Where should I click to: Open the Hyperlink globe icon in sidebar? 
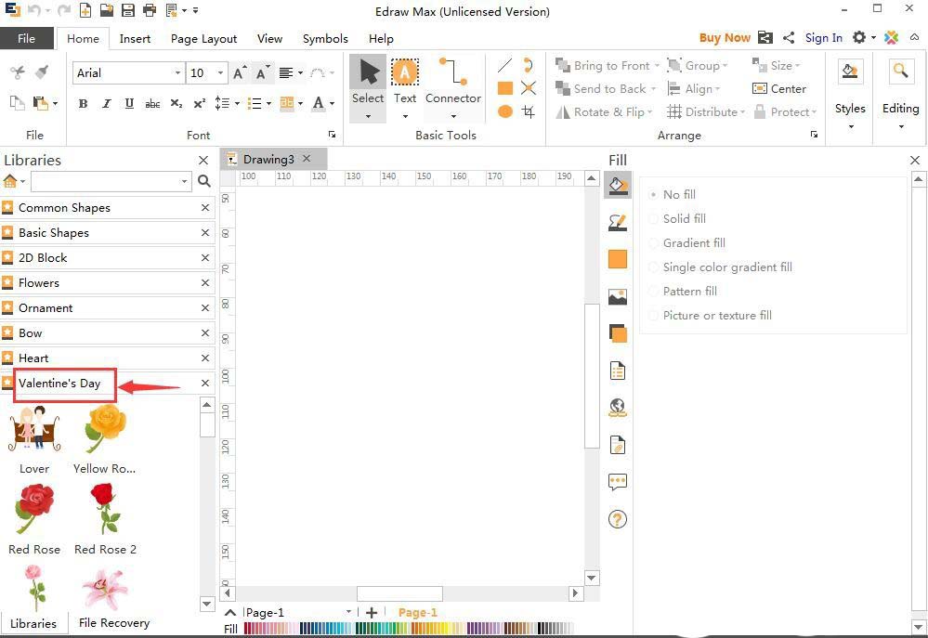617,408
